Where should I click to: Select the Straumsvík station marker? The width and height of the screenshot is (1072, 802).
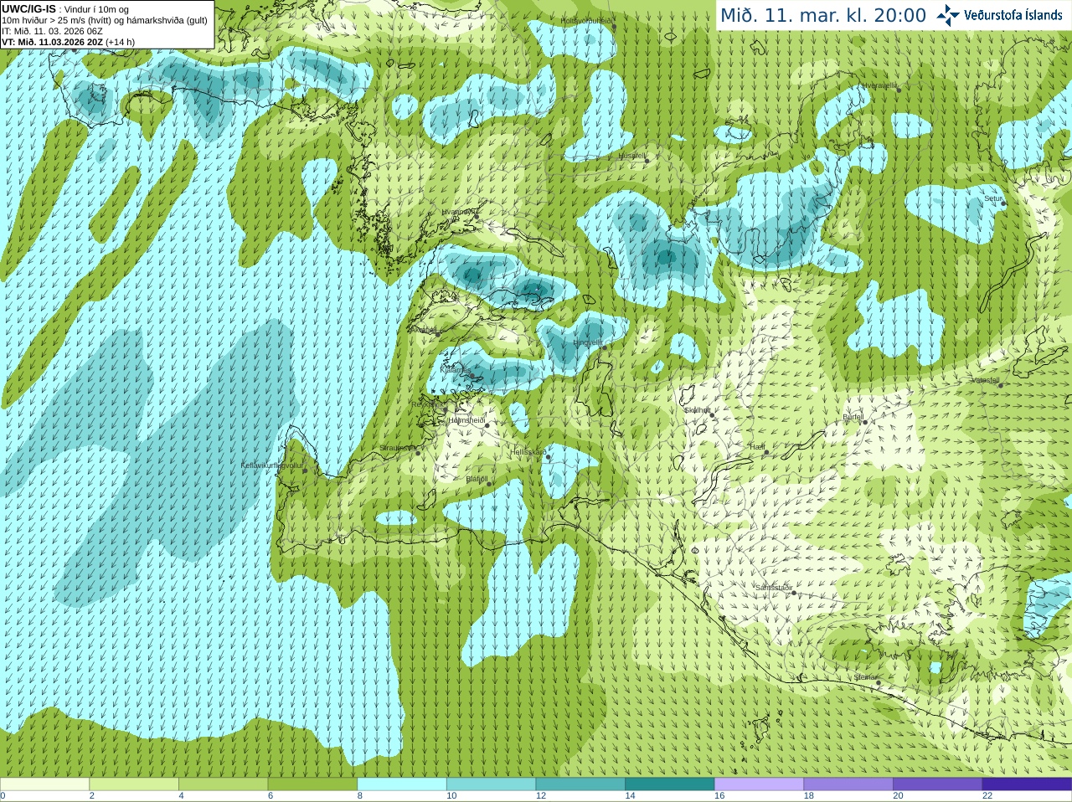click(x=418, y=453)
